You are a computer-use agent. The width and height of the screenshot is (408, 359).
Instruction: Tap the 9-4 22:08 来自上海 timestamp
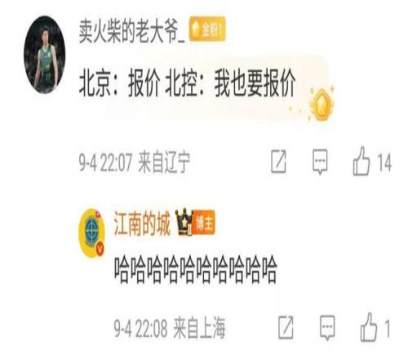click(x=170, y=328)
